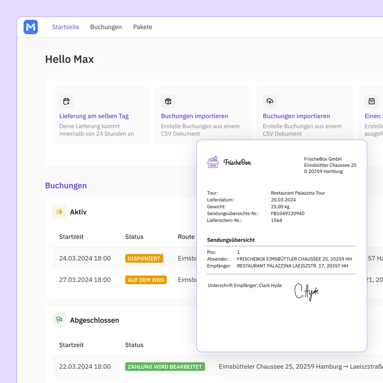Select the calendar icon above Lieferung am selben Tag
Image resolution: width=383 pixels, height=383 pixels.
click(x=66, y=101)
